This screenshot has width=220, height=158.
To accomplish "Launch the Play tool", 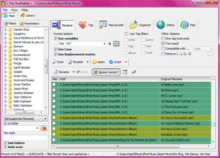I will point(188,25).
